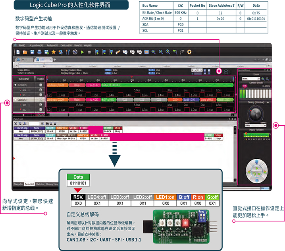
Task: Expand the Timing (Internal) section arrows
Action: point(268,102)
